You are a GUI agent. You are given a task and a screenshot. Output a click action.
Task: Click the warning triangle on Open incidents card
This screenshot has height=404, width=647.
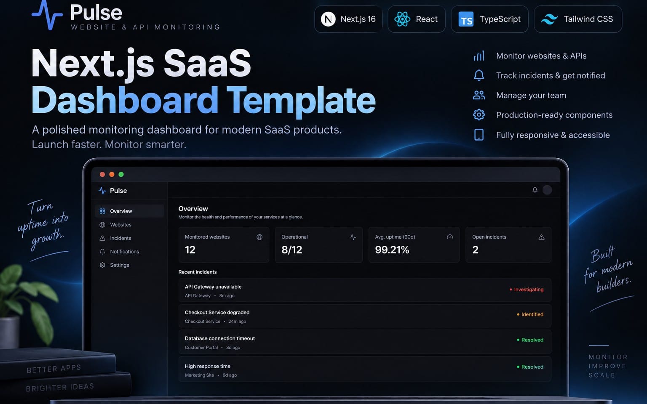[x=542, y=237]
